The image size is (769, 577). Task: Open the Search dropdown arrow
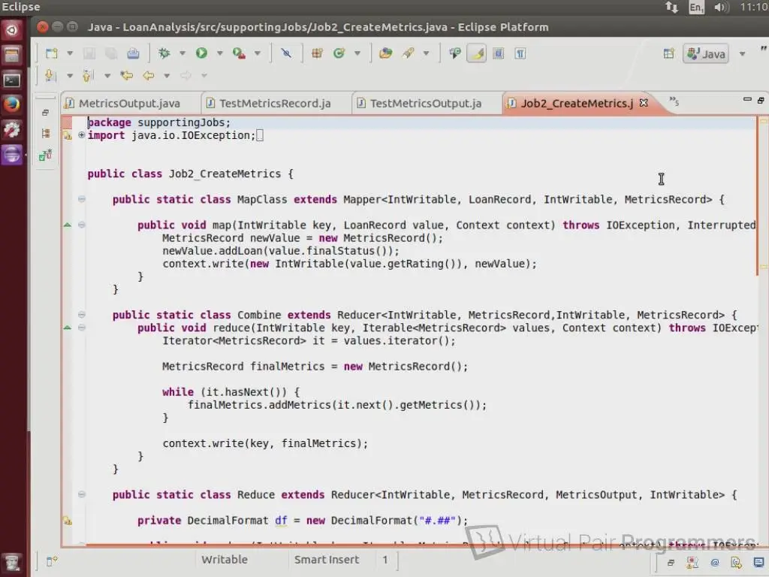point(427,53)
